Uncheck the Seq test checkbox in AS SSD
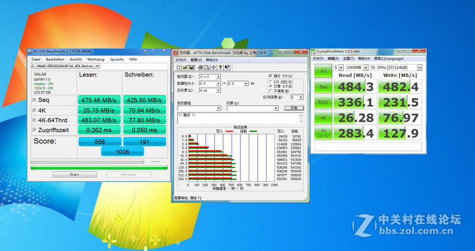 point(34,100)
